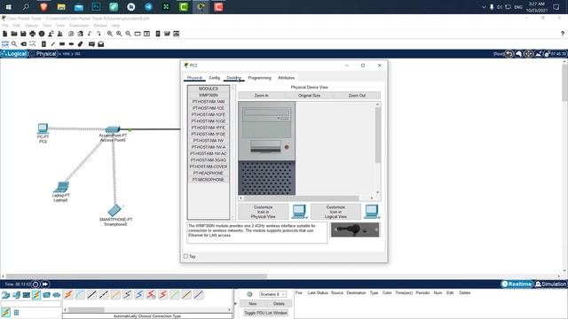This screenshot has width=568, height=319.
Task: Switch to Logical workspace view
Action: coord(14,53)
